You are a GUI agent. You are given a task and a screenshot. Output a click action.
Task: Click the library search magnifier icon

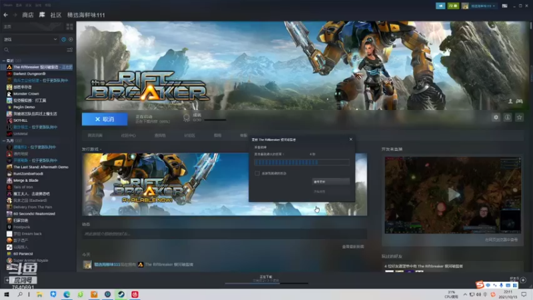pos(6,49)
